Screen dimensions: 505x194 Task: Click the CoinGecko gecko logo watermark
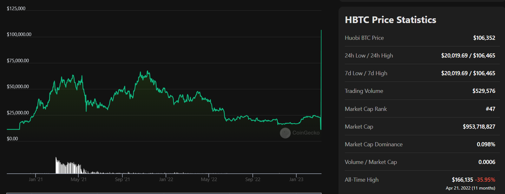(285, 133)
